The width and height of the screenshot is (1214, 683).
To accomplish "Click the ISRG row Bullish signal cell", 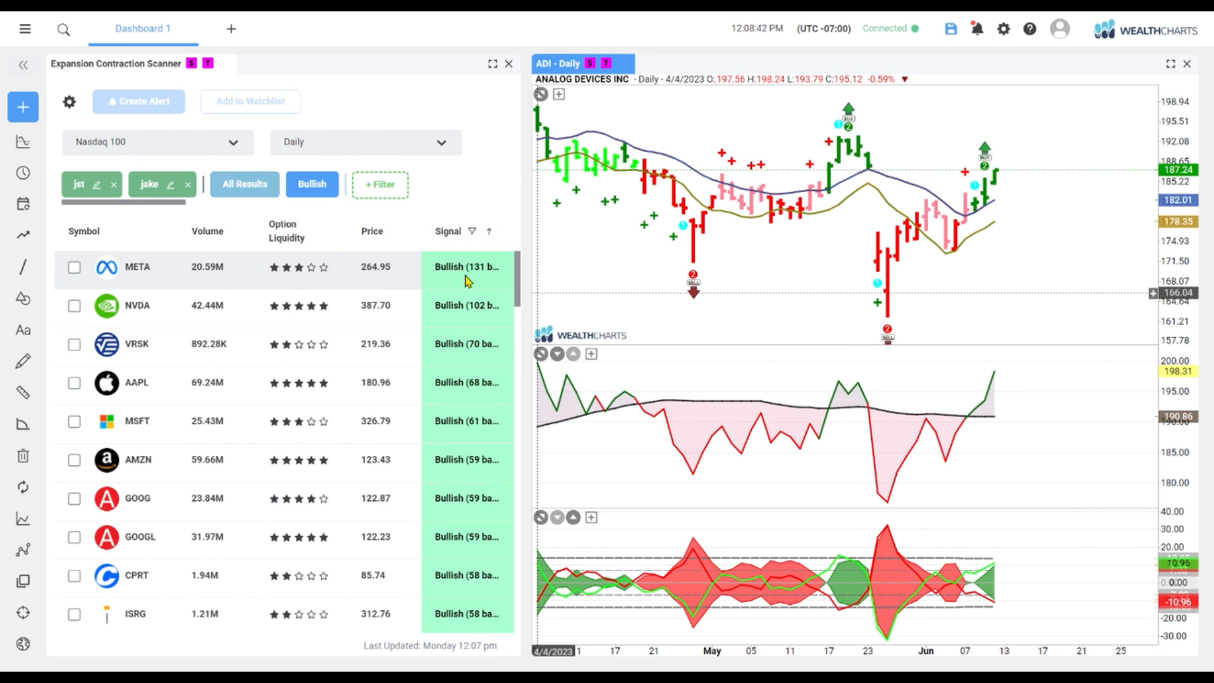I will coord(467,614).
